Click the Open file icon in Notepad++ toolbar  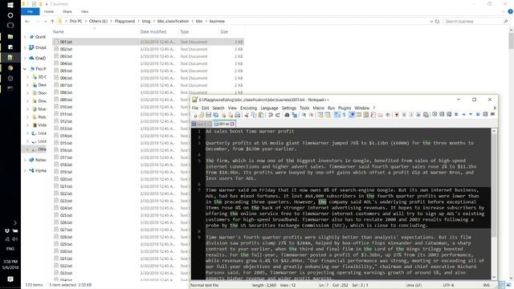[201, 115]
